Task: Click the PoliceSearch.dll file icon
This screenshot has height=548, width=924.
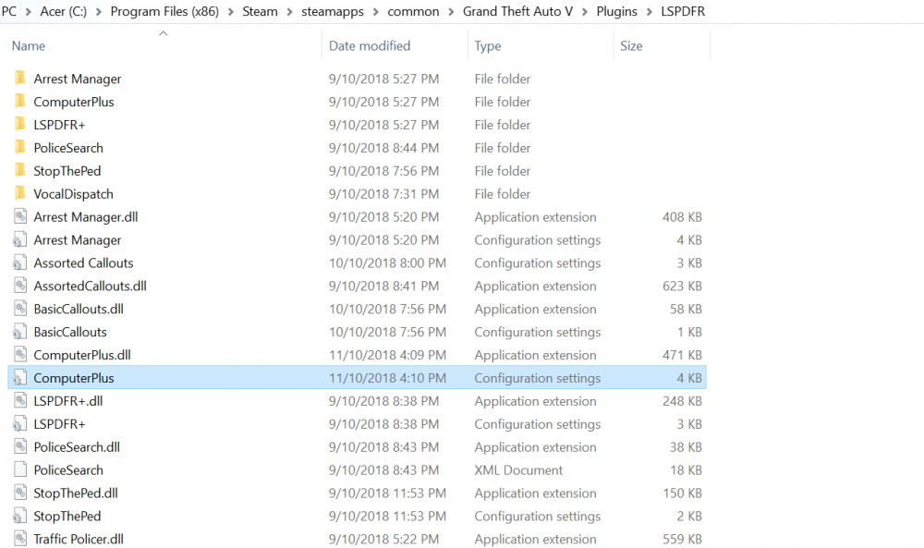Action: [x=20, y=446]
